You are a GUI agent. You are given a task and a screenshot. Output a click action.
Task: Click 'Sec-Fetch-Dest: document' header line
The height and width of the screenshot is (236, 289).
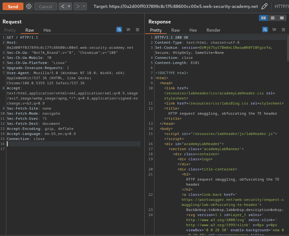[34, 124]
